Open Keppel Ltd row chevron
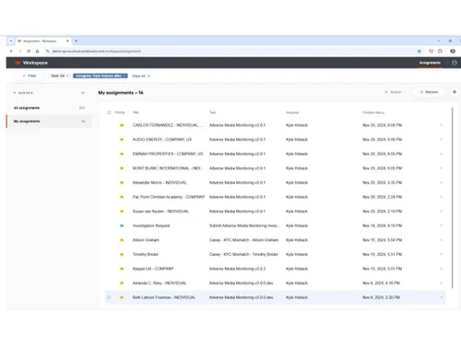The height and width of the screenshot is (345, 461). tap(441, 269)
